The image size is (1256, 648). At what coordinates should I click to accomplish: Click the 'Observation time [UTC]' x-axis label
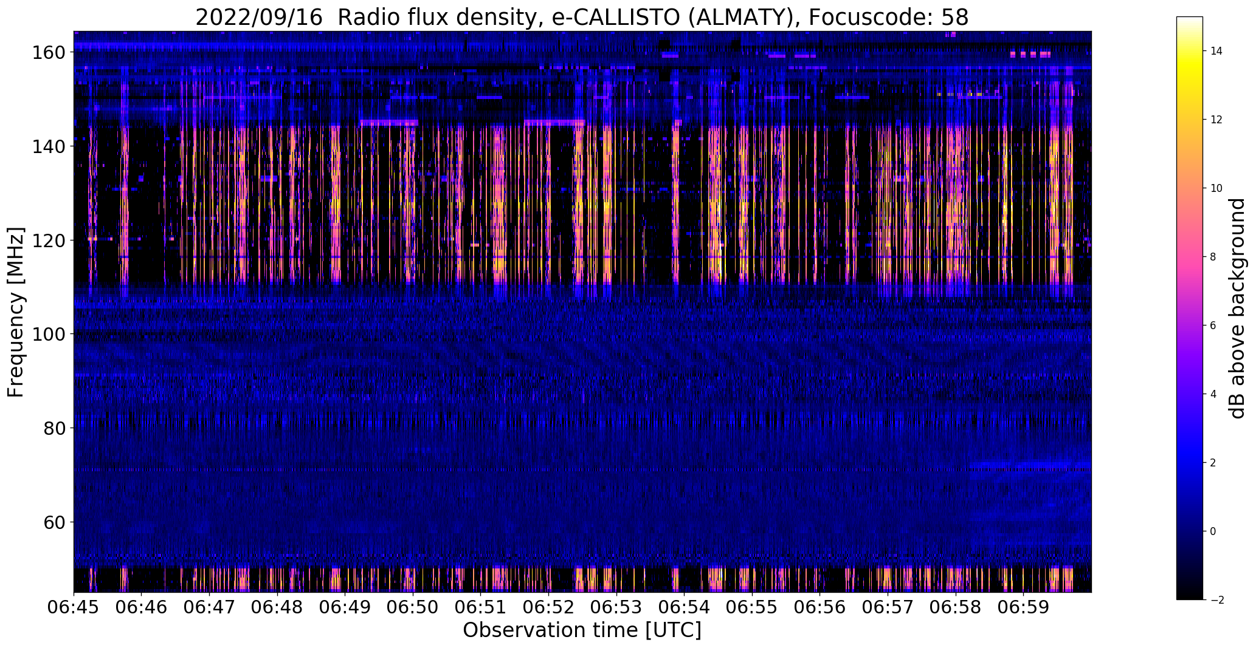click(582, 630)
